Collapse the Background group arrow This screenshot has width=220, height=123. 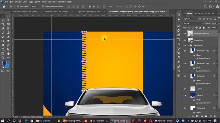[188, 45]
